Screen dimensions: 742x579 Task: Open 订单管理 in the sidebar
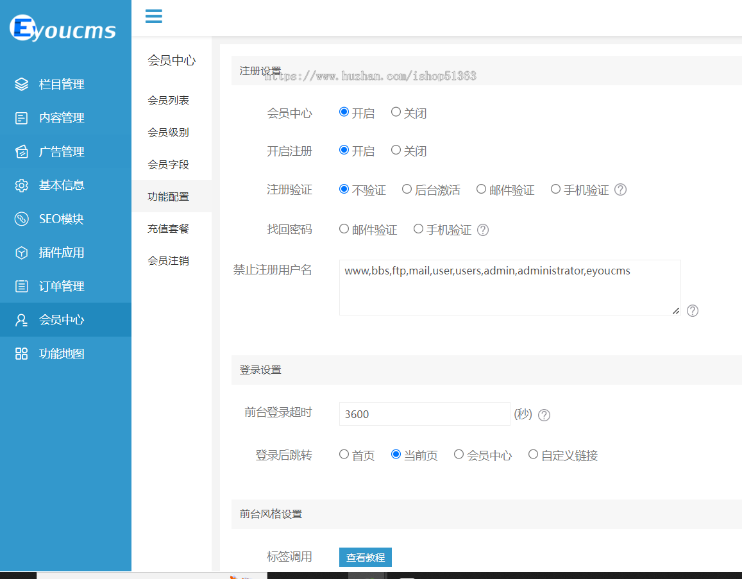pos(62,286)
